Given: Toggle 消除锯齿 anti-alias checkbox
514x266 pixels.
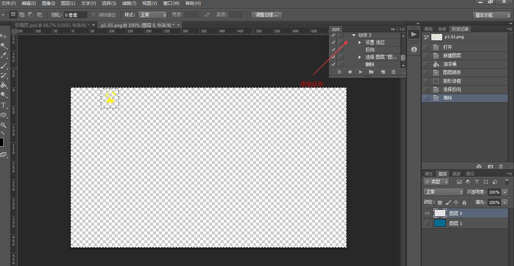Looking at the screenshot, I should (x=93, y=15).
